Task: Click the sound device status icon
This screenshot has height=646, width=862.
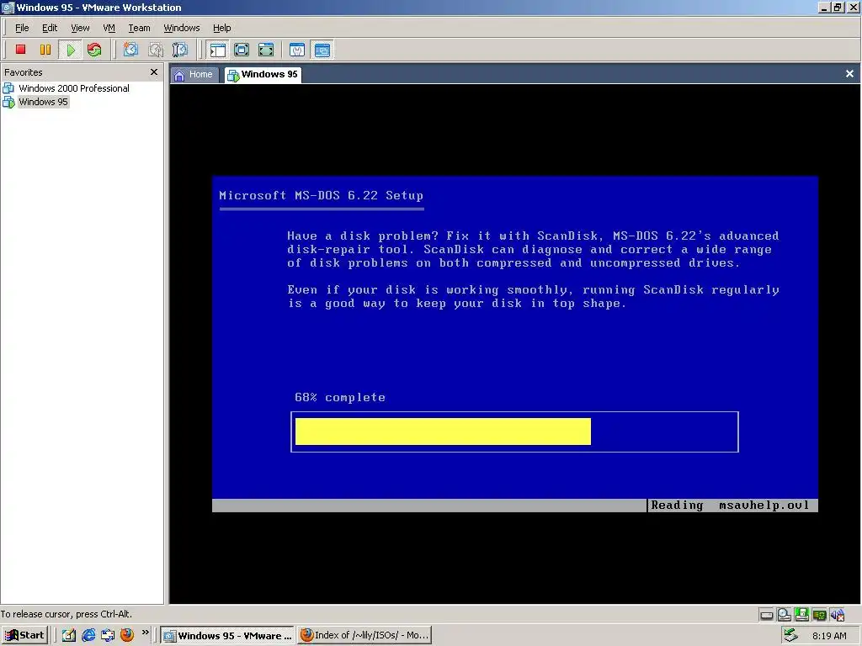Action: click(837, 615)
